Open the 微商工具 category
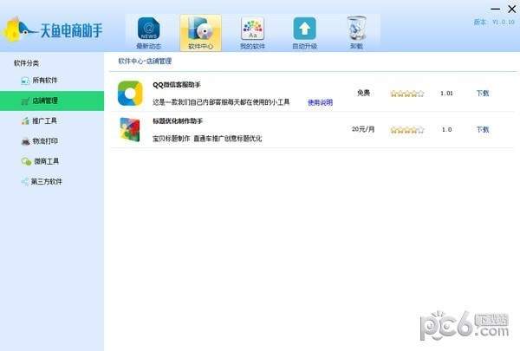 45,161
